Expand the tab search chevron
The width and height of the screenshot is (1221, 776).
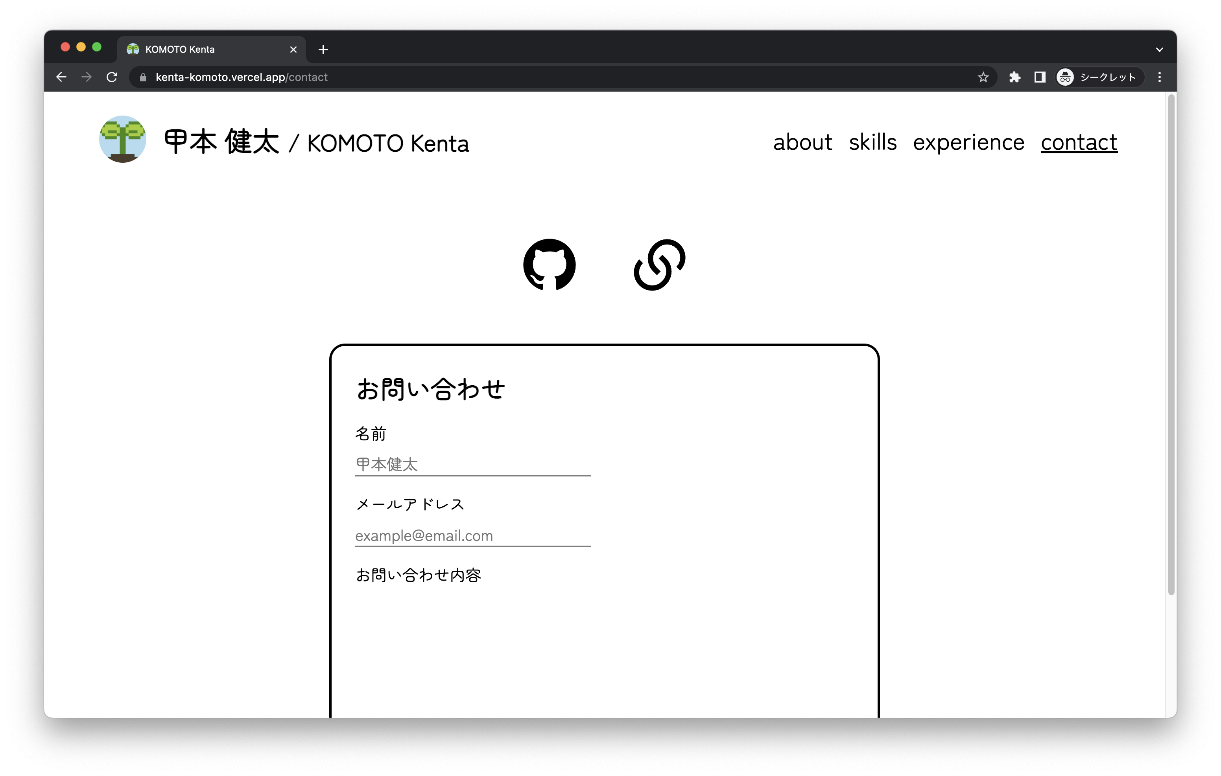tap(1159, 50)
